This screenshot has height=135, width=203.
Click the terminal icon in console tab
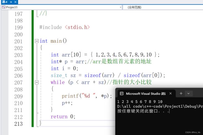coord(121,94)
